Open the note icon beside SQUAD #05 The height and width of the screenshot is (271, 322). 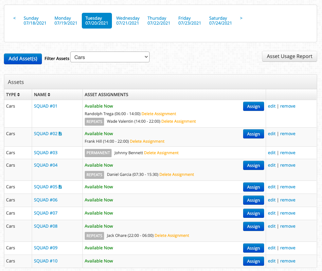click(x=60, y=187)
